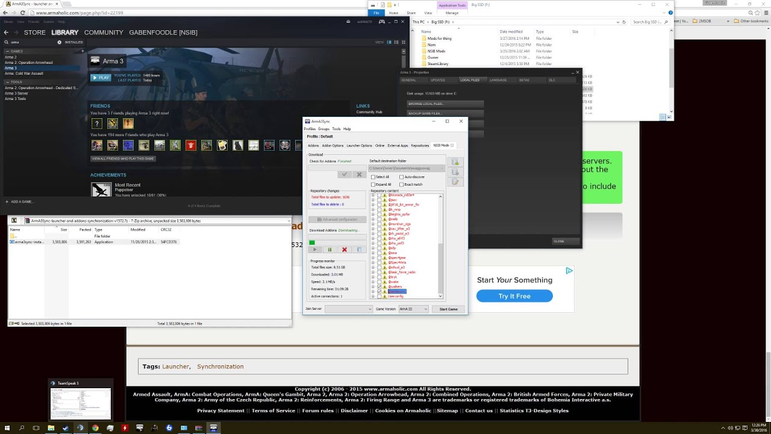Open the Game Version ArmA III dropdown

tap(413, 309)
